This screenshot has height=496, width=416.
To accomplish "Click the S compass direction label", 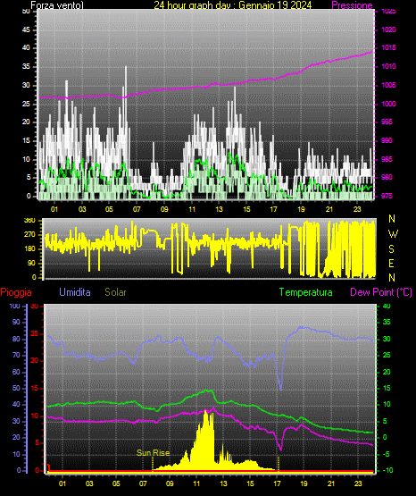I will [x=391, y=249].
